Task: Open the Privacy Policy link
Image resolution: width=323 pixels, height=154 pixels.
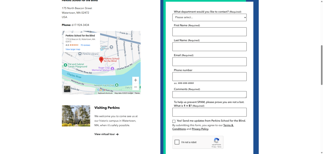Action: pyautogui.click(x=200, y=129)
